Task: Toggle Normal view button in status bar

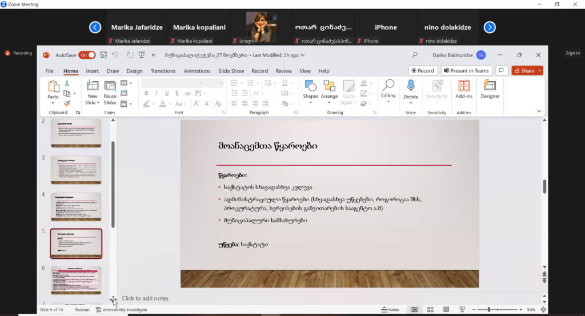Action: tap(414, 310)
